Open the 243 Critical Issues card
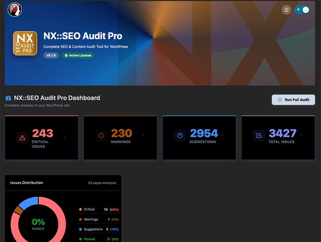The image size is (321, 242). click(42, 138)
